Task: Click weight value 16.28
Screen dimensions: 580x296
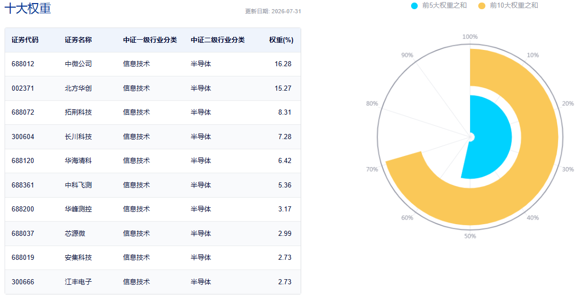Action: click(283, 64)
